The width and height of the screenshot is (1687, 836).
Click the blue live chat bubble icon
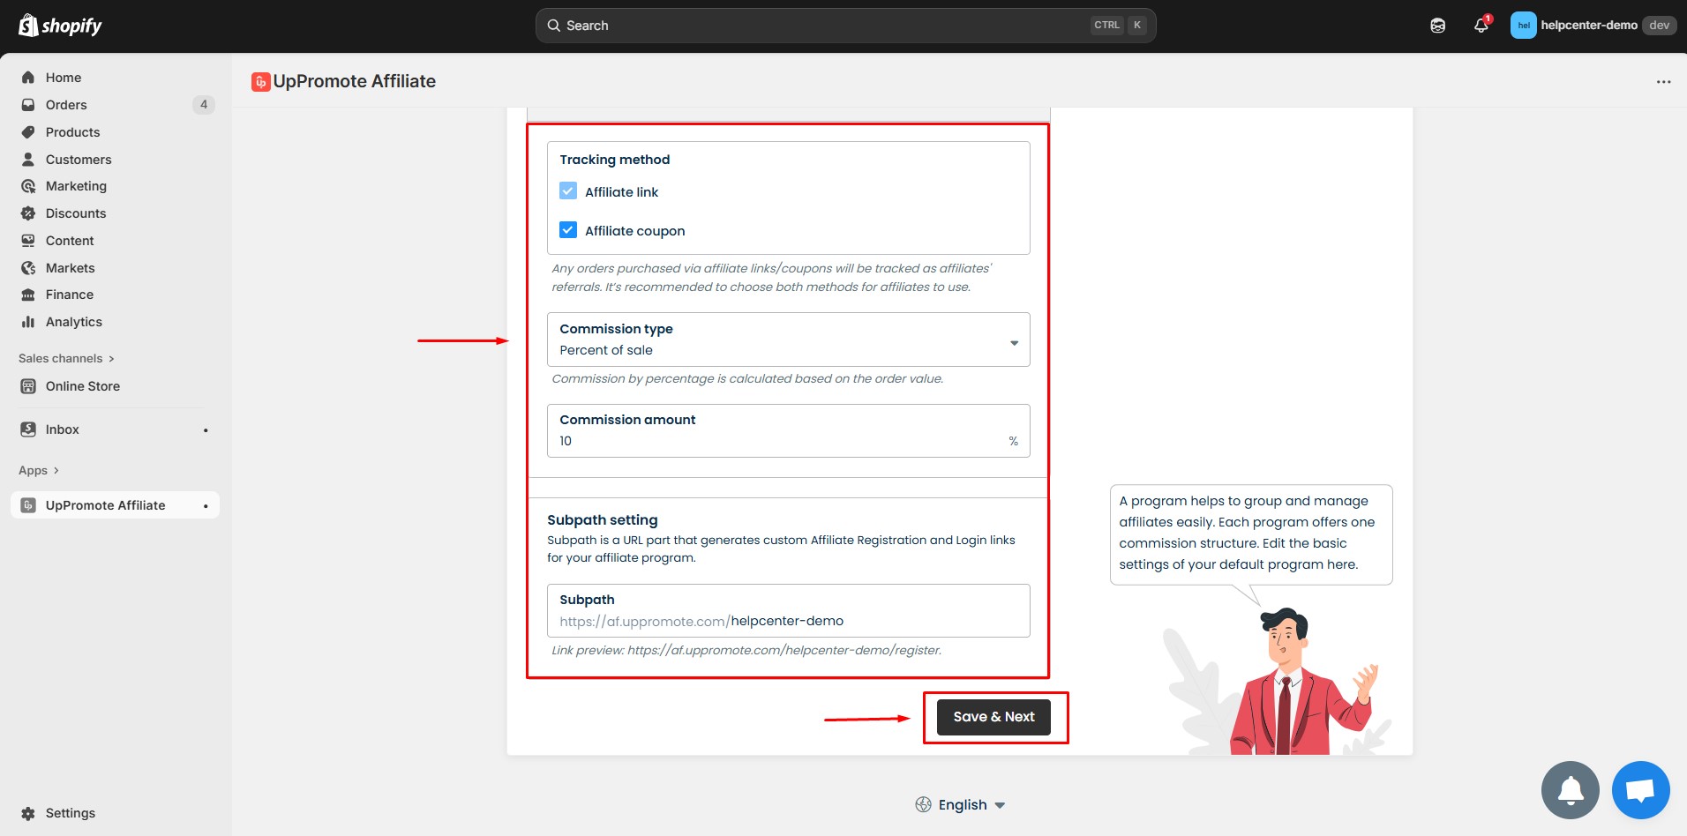[1639, 790]
